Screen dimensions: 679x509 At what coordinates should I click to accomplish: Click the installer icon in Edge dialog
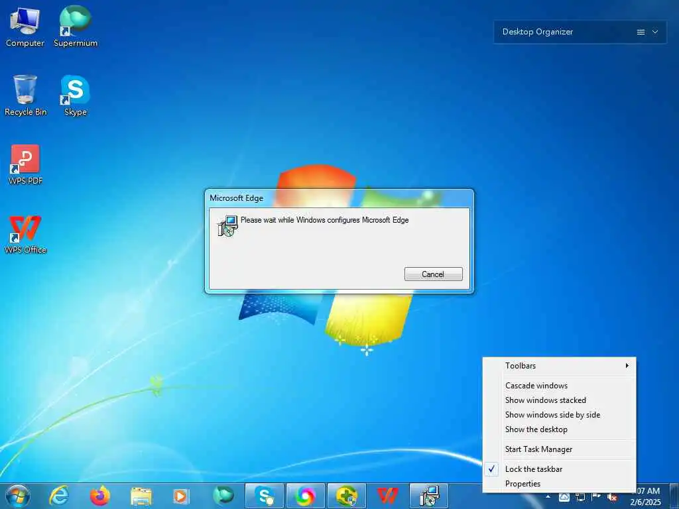pyautogui.click(x=227, y=225)
